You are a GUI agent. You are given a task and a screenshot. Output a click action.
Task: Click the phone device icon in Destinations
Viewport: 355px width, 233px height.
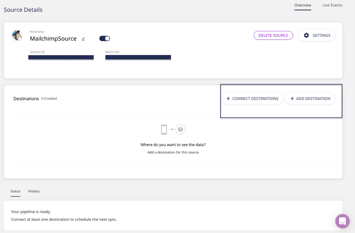point(164,130)
